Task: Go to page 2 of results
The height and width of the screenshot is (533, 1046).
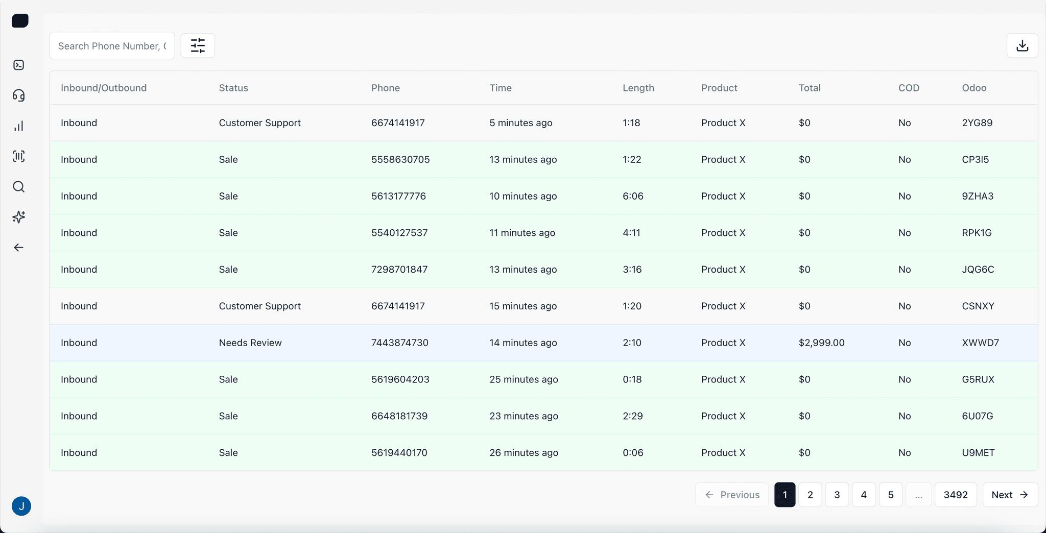Action: click(810, 495)
